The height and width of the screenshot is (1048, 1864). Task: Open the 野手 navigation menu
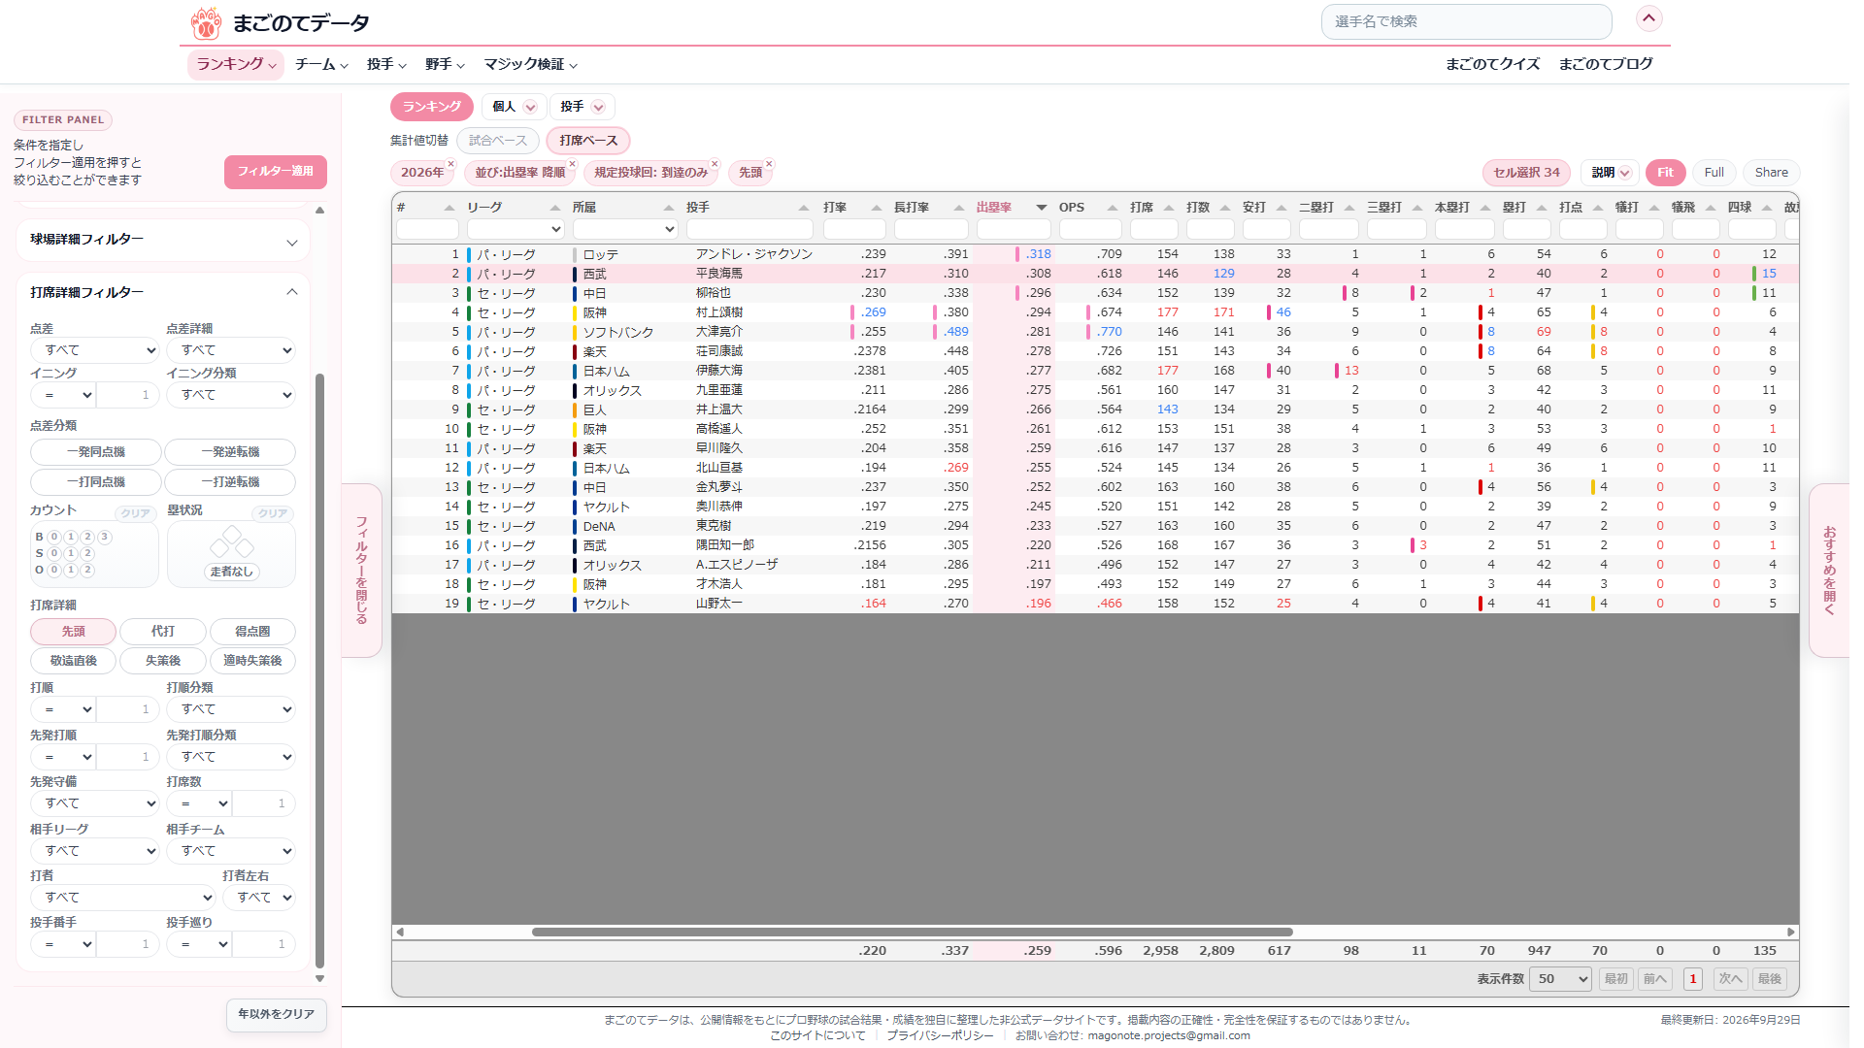coord(445,64)
